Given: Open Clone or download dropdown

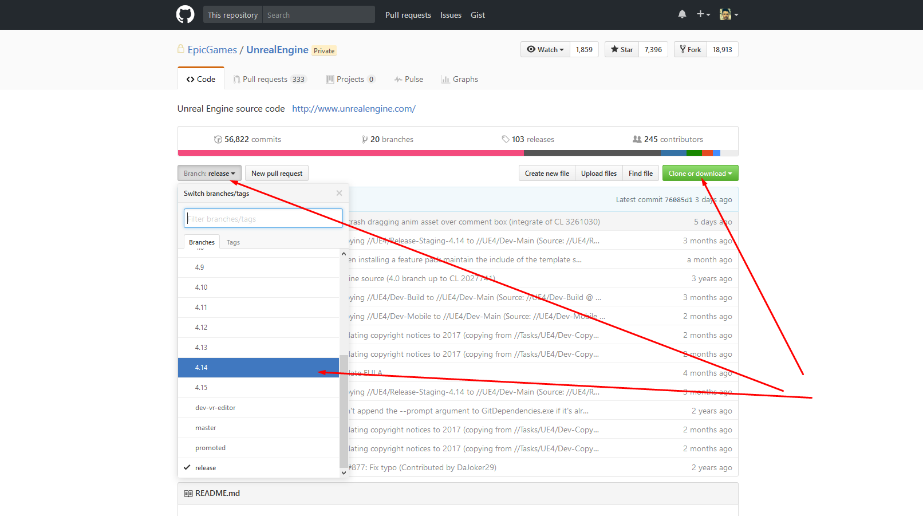Looking at the screenshot, I should pyautogui.click(x=700, y=173).
